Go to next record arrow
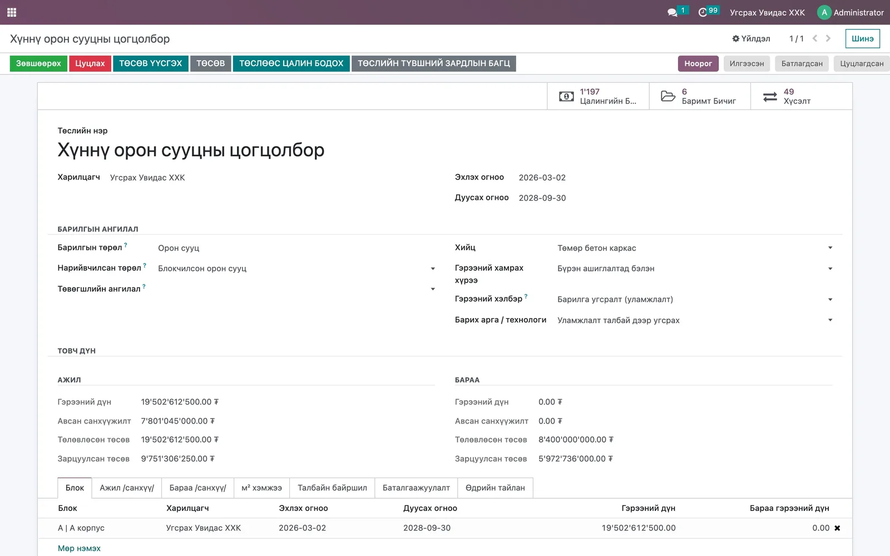Screen dimensions: 890x556 point(828,38)
